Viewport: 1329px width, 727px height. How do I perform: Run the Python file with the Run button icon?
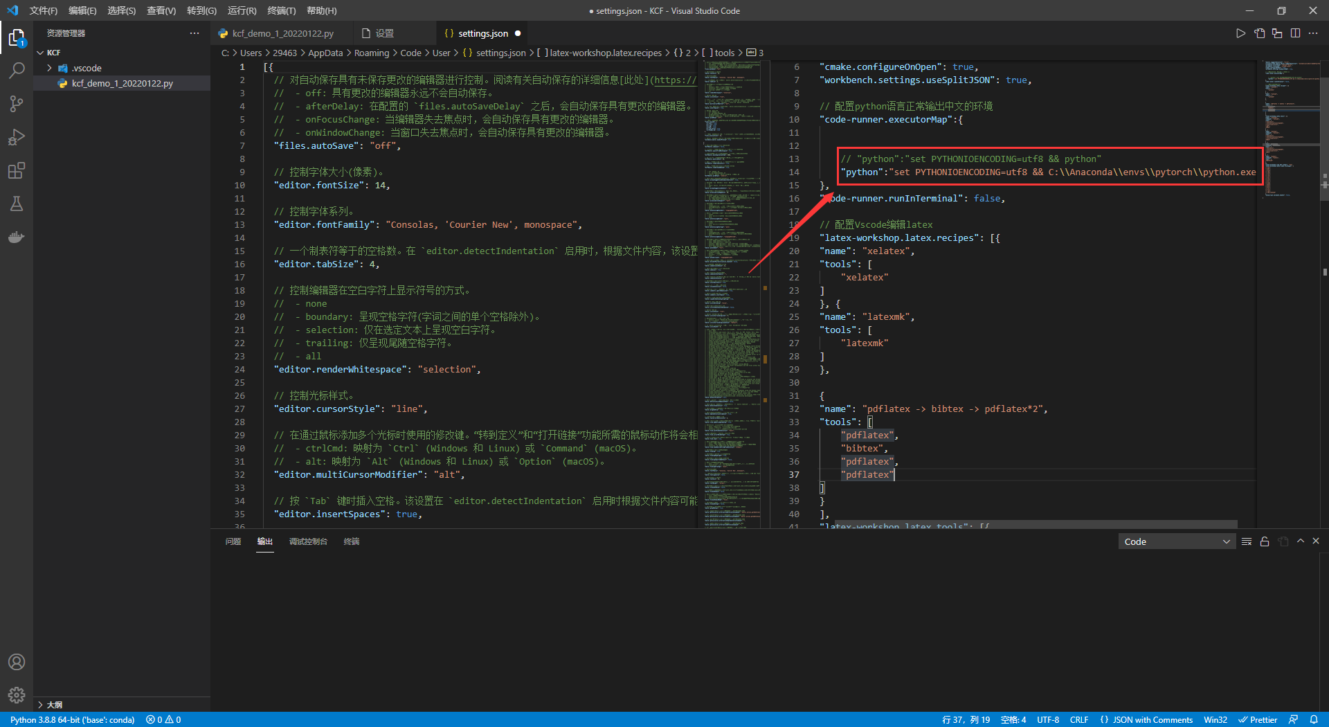point(1241,33)
